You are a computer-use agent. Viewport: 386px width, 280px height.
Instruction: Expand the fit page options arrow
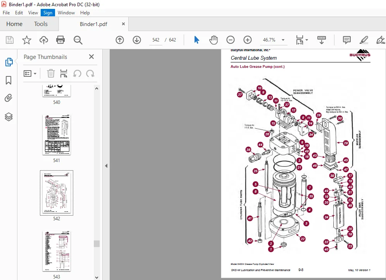tap(307, 40)
